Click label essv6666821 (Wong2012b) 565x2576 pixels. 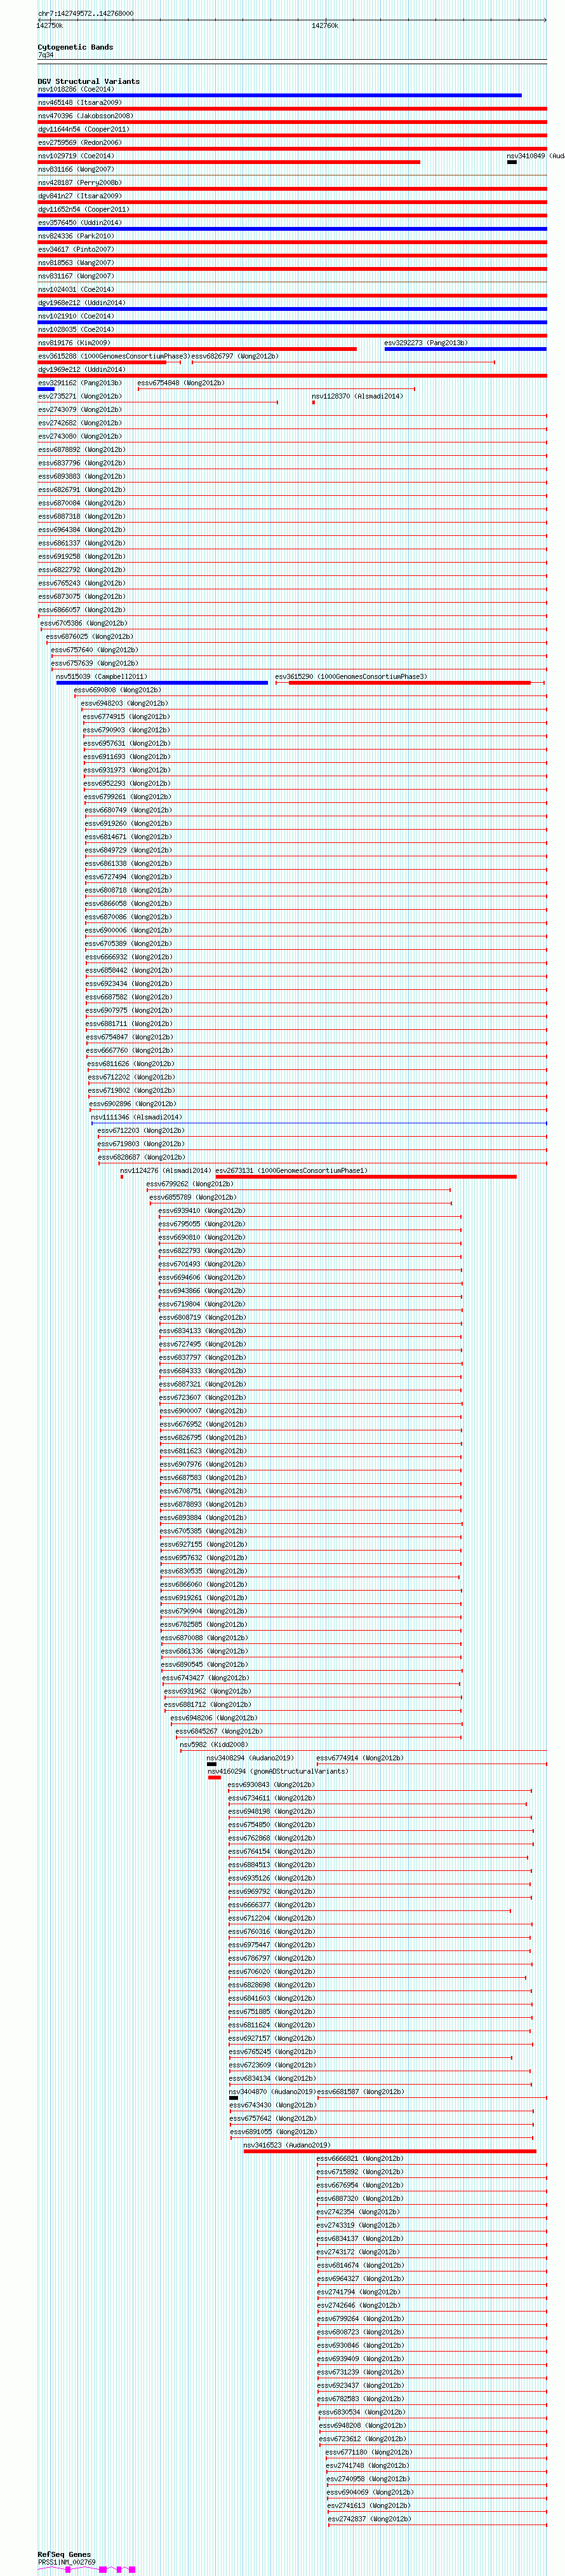pyautogui.click(x=361, y=2158)
